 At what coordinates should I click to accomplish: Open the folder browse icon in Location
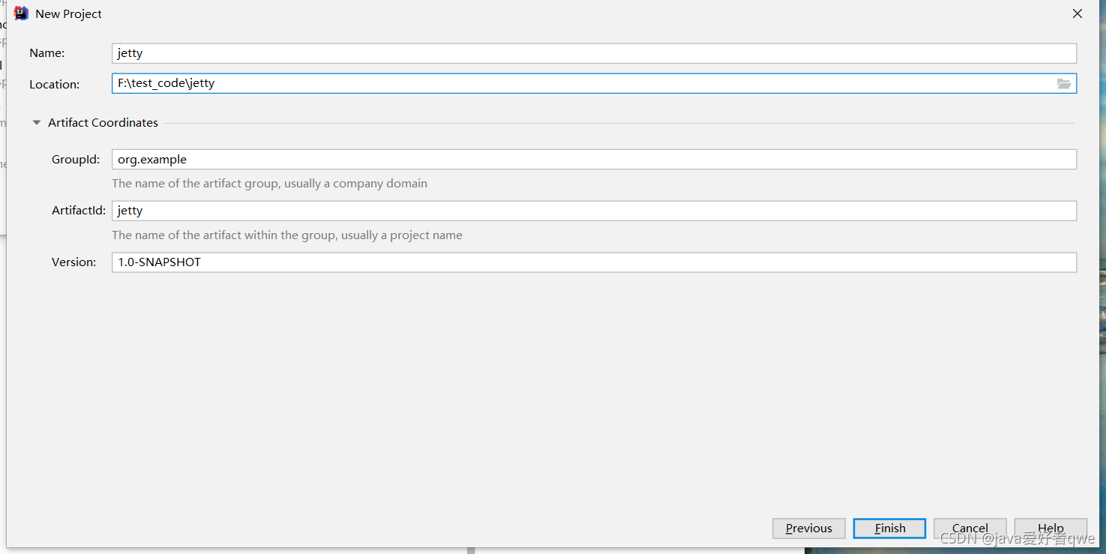coord(1063,83)
